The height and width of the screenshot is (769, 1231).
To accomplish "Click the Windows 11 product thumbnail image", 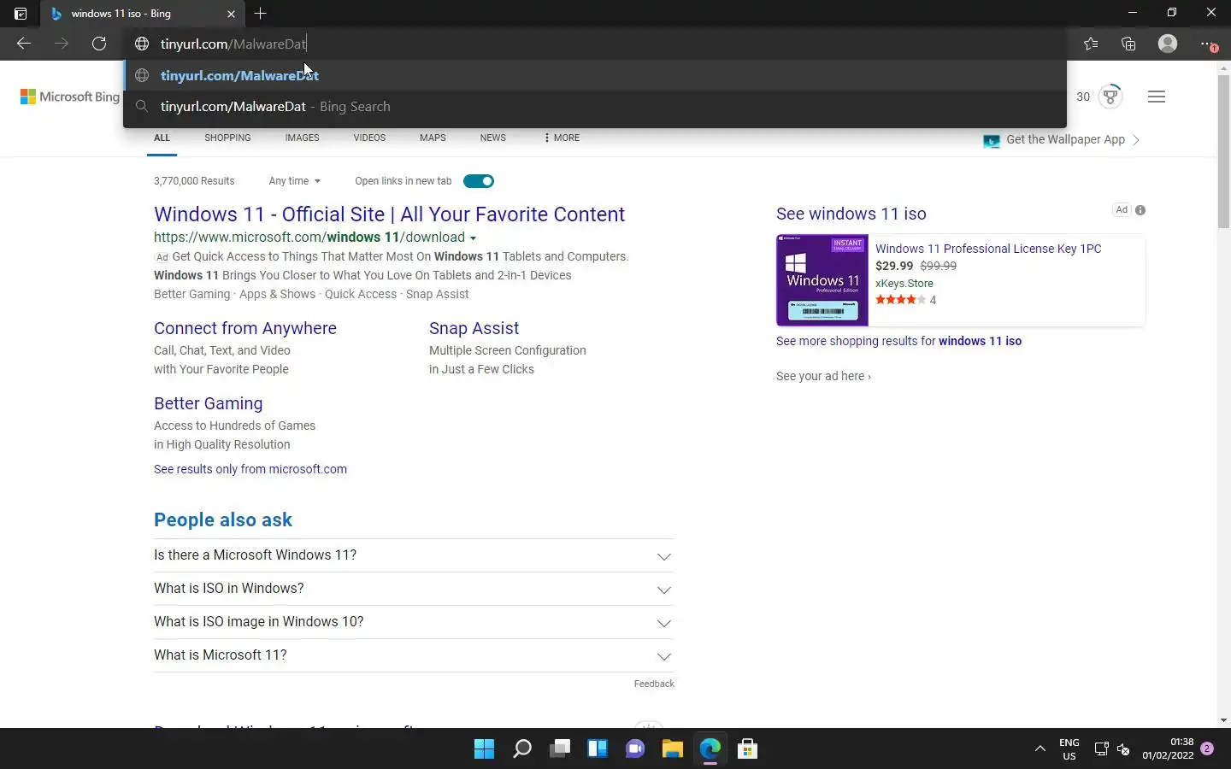I will pyautogui.click(x=822, y=280).
